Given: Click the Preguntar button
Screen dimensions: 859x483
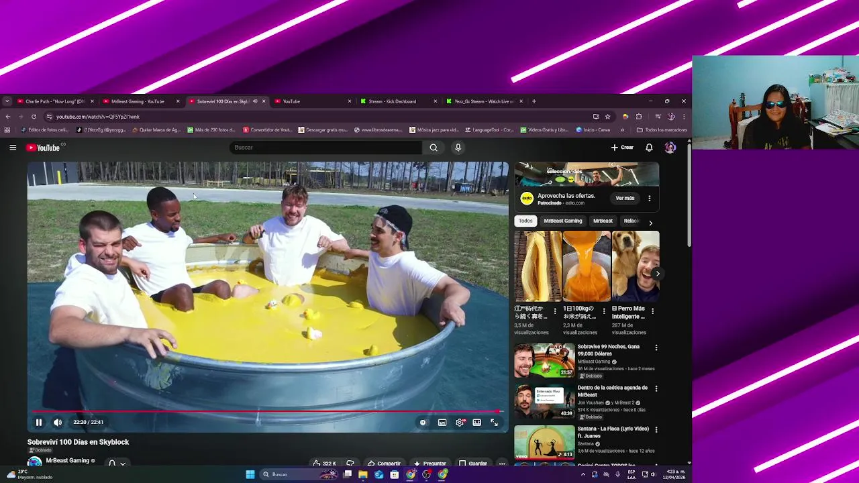Looking at the screenshot, I should coord(429,463).
